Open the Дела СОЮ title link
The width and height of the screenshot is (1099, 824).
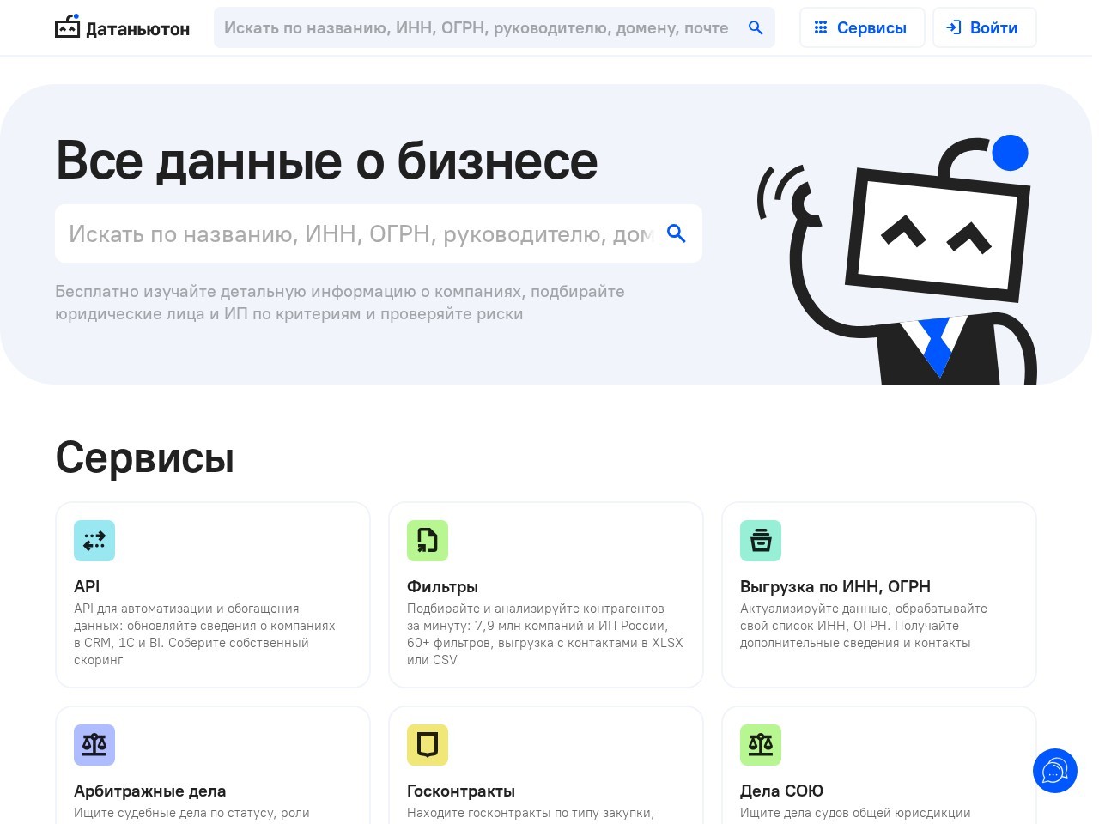tap(781, 791)
